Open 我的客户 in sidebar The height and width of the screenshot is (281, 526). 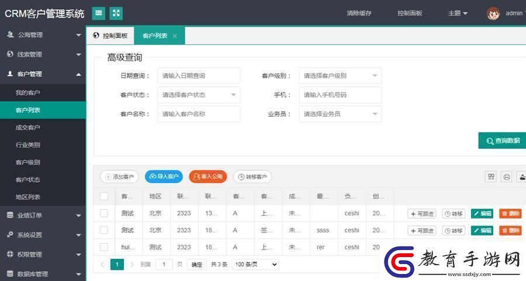point(43,93)
